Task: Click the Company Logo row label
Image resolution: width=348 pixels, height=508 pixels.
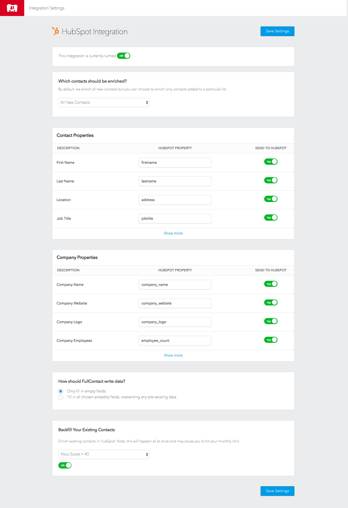Action: point(69,322)
